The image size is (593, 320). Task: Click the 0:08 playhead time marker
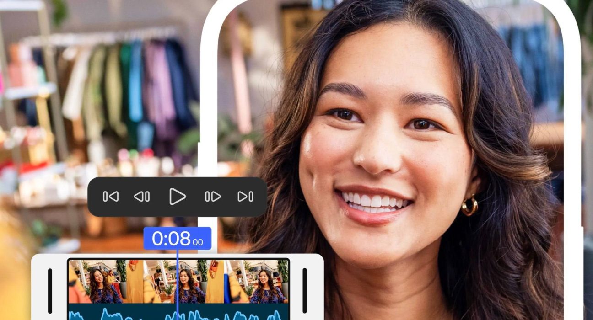click(177, 239)
